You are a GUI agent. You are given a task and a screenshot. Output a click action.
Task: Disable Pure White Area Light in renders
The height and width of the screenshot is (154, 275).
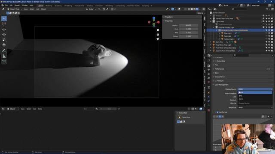(x=272, y=45)
